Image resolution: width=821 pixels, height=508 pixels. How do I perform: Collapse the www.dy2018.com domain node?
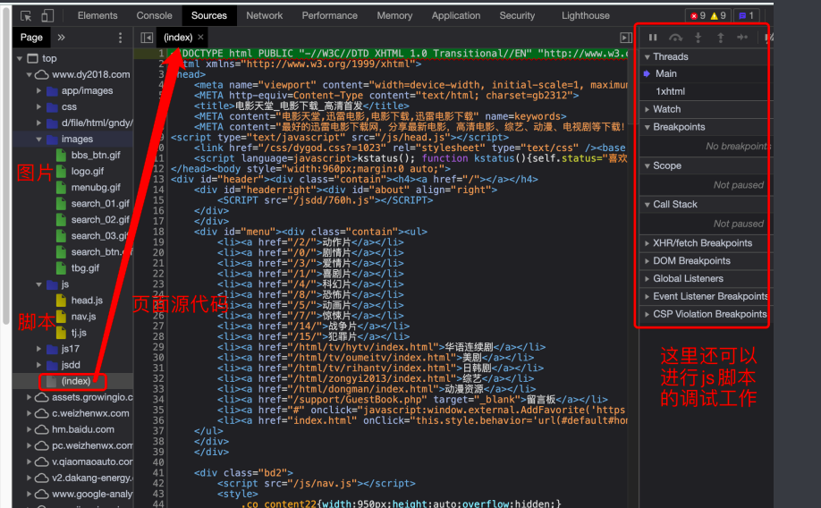[x=30, y=75]
